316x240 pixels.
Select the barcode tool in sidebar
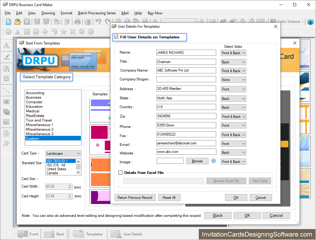6,102
